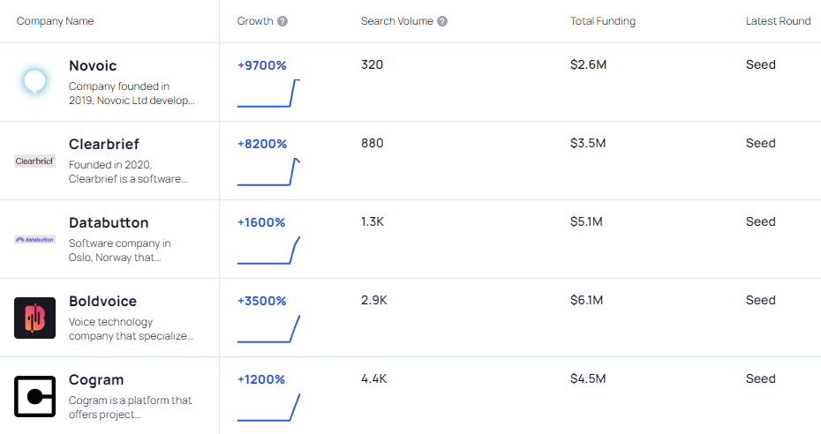
Task: Sort by Search Volume column header
Action: [x=397, y=21]
